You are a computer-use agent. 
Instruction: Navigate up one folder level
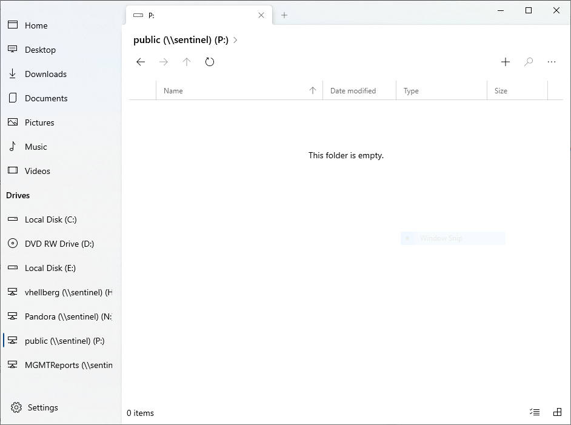click(187, 62)
